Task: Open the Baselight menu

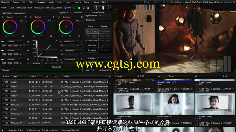Action: [x=5, y=2]
